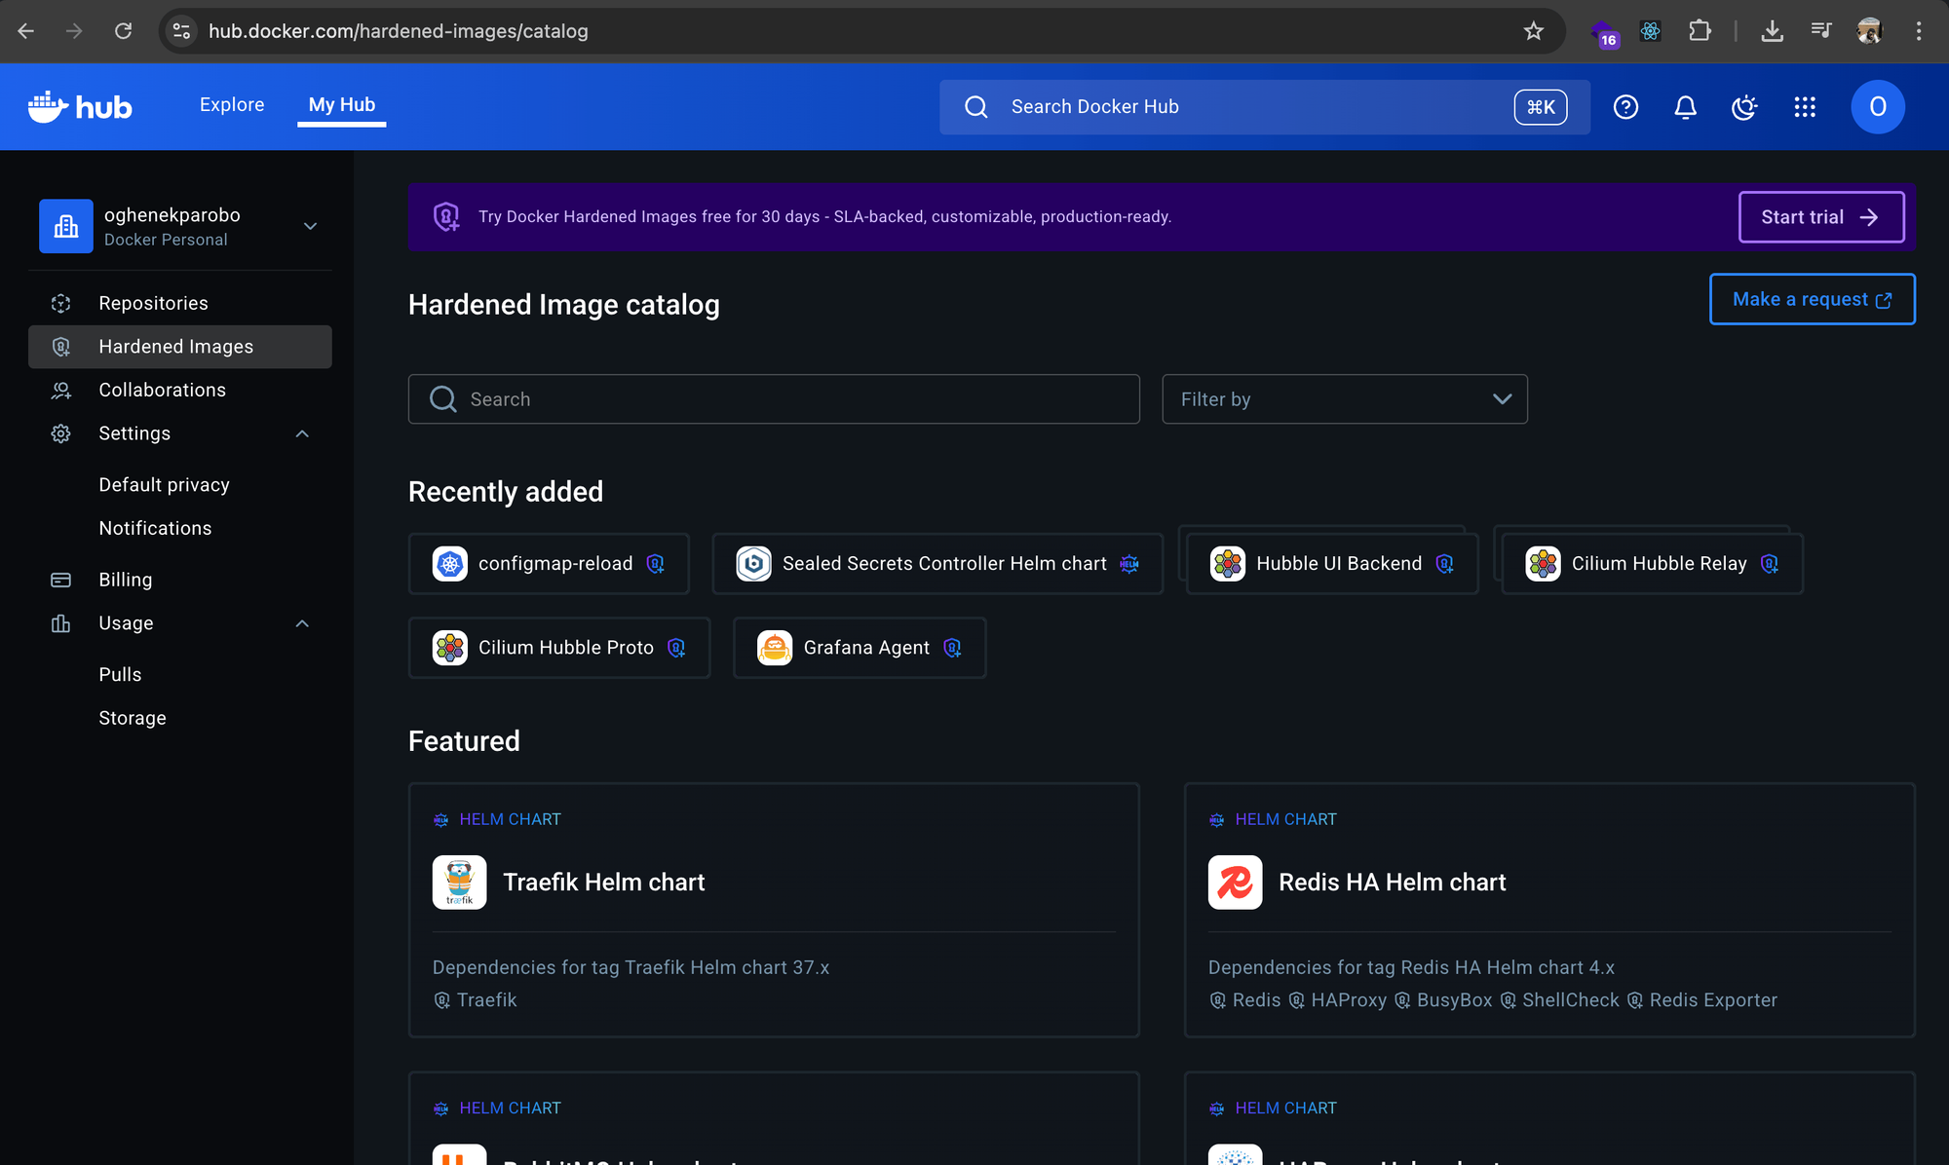
Task: Collapse the Settings section chevron
Action: coord(302,433)
